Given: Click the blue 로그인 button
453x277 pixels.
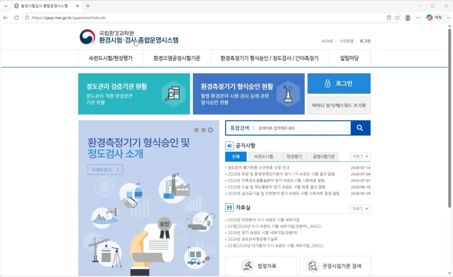Looking at the screenshot, I should point(339,84).
